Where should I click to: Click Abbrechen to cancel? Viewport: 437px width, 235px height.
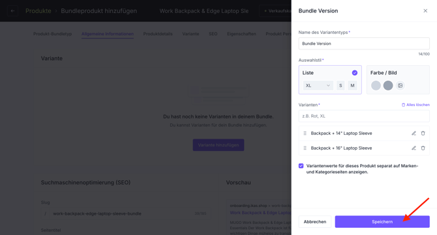tap(315, 221)
